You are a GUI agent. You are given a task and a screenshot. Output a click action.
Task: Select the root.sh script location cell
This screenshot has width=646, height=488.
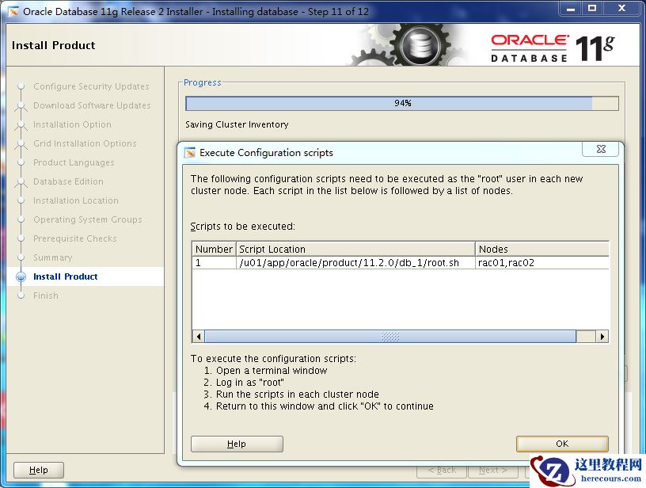355,262
